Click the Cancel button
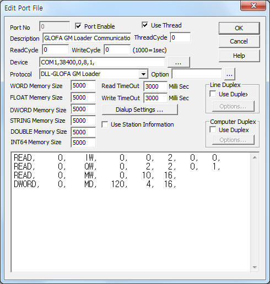 pos(239,41)
